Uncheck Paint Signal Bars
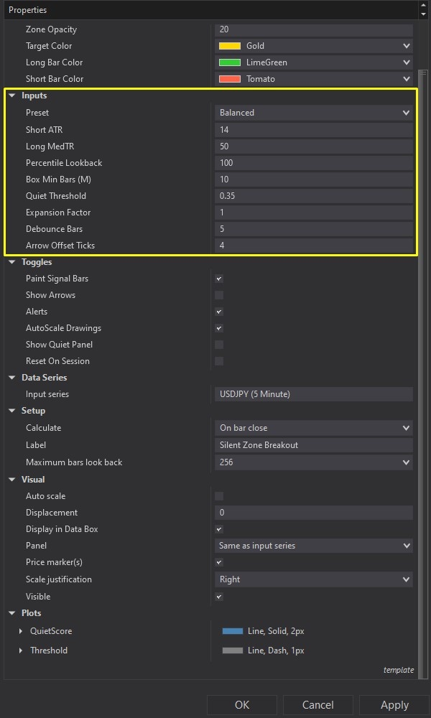Viewport: 431px width, 718px height. point(218,279)
